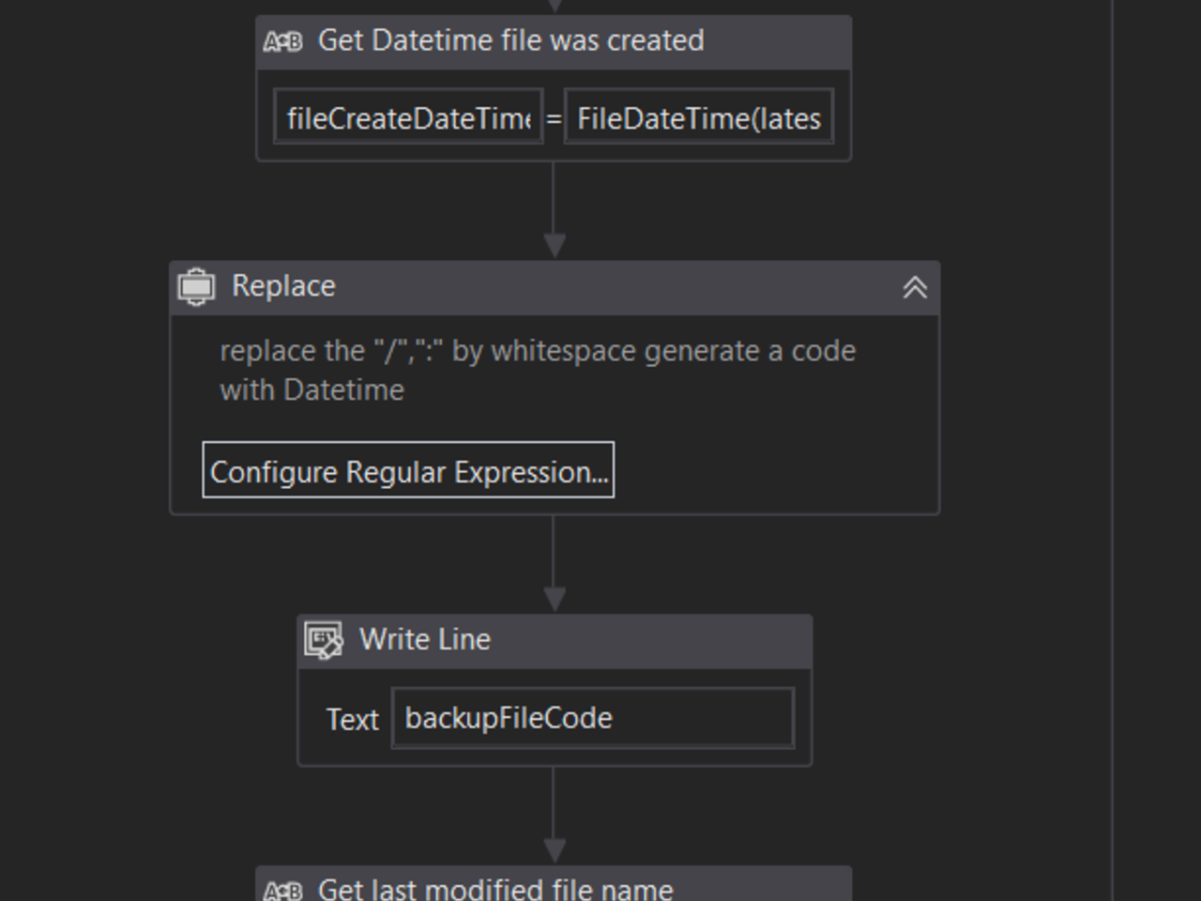Collapse the Replace activity with the double chevron
Viewport: 1201px width, 901px height.
click(x=915, y=287)
